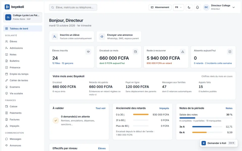This screenshot has height=151, width=242.
Task: Click the Absents aujourd'hui checkbox icon
Action: (230, 52)
